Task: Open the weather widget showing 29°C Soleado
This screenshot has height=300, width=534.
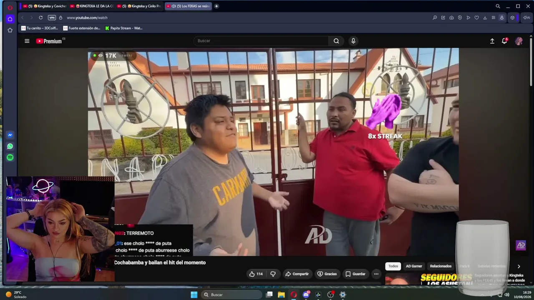Action: pos(15,295)
